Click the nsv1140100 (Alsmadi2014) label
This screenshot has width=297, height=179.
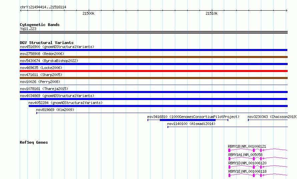click(x=191, y=124)
